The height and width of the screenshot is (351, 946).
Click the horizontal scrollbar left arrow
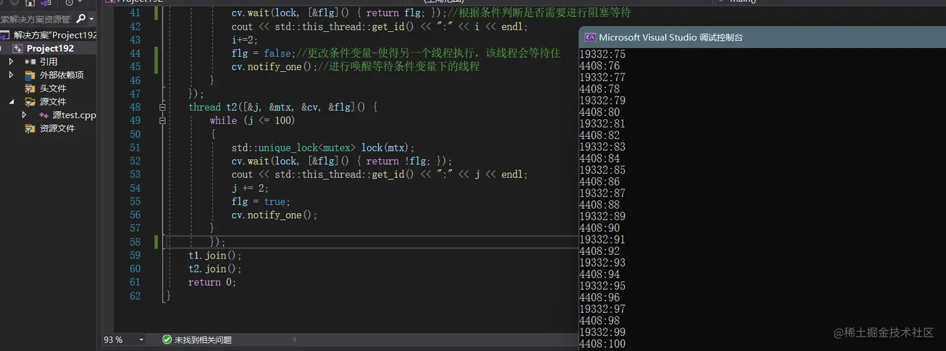295,340
